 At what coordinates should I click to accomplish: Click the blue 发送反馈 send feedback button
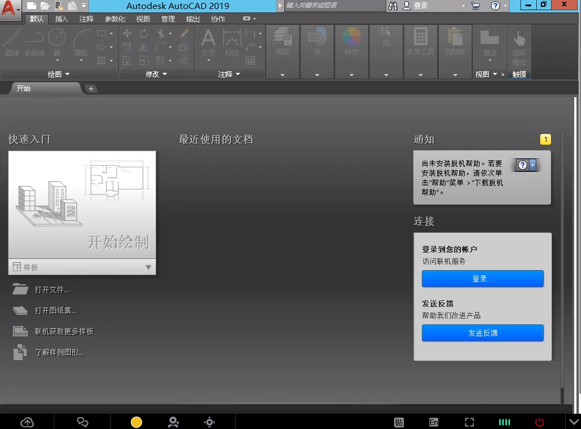point(482,333)
